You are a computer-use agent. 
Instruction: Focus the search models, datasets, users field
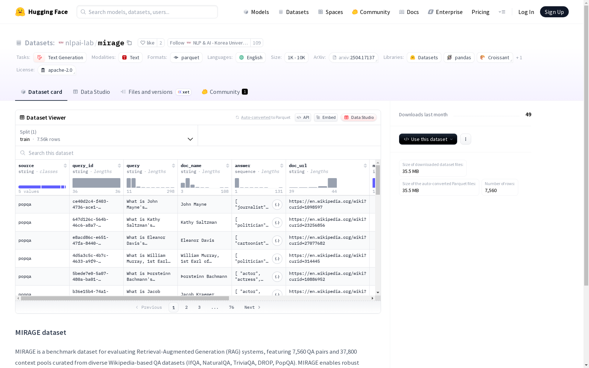tap(147, 12)
